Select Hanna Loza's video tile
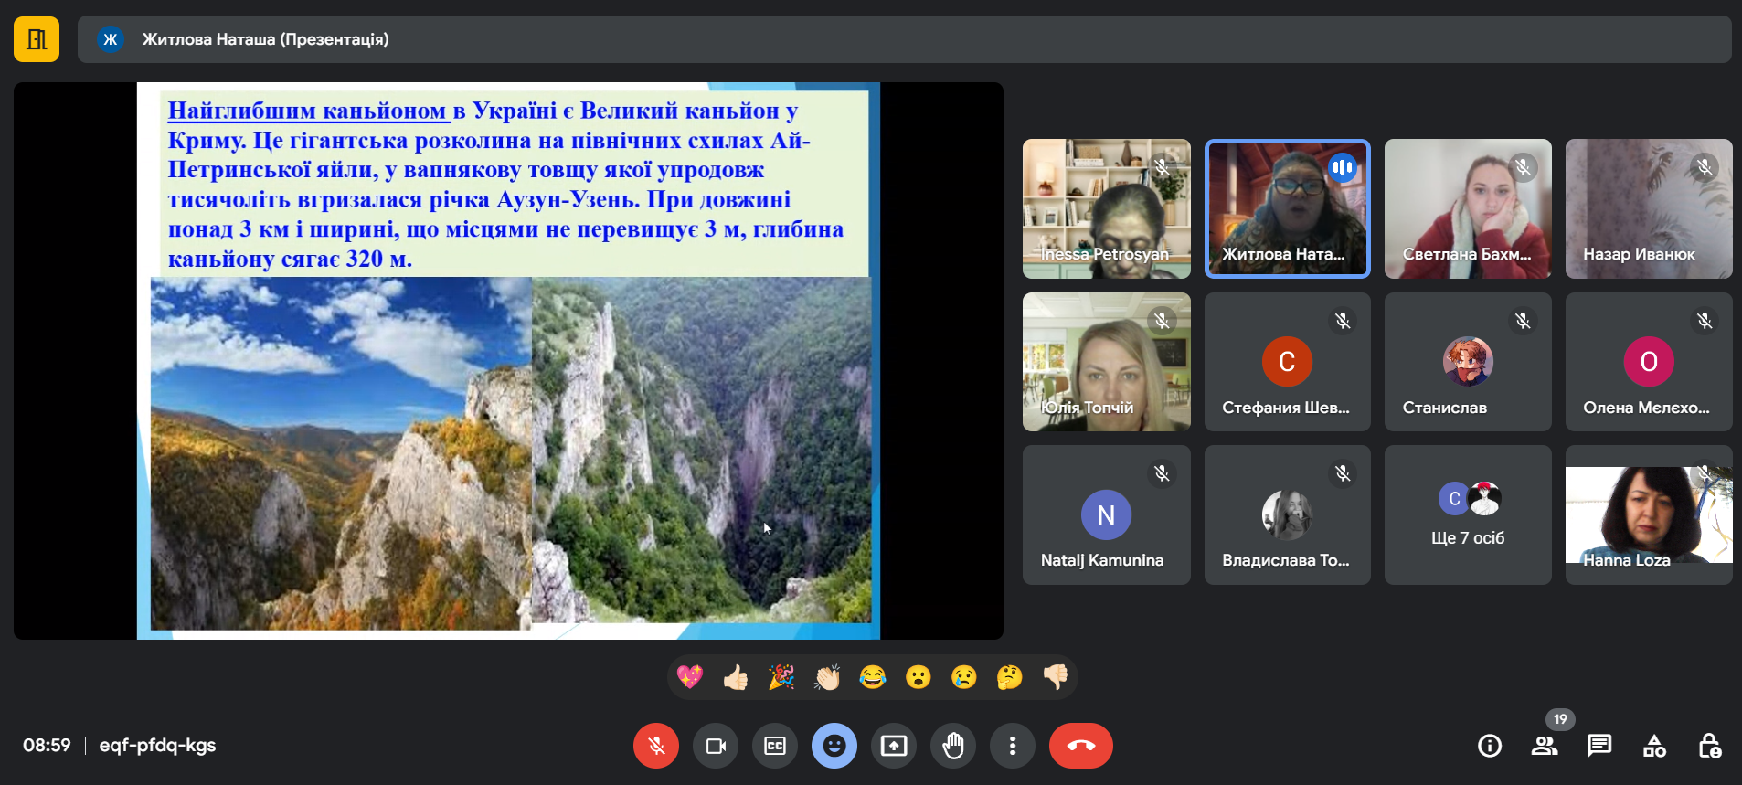The height and width of the screenshot is (785, 1742). 1649,514
